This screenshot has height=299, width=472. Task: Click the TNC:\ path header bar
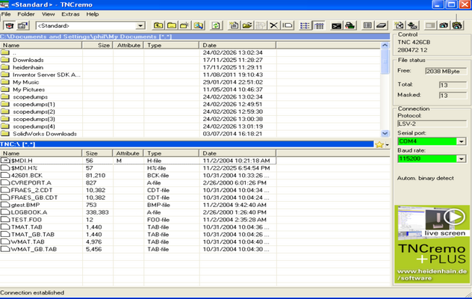tap(187, 144)
